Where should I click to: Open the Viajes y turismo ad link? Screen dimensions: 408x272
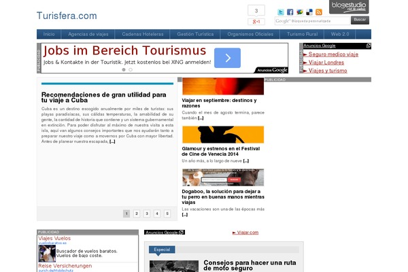point(328,71)
